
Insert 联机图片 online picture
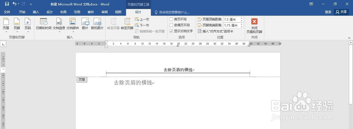(x=97, y=24)
